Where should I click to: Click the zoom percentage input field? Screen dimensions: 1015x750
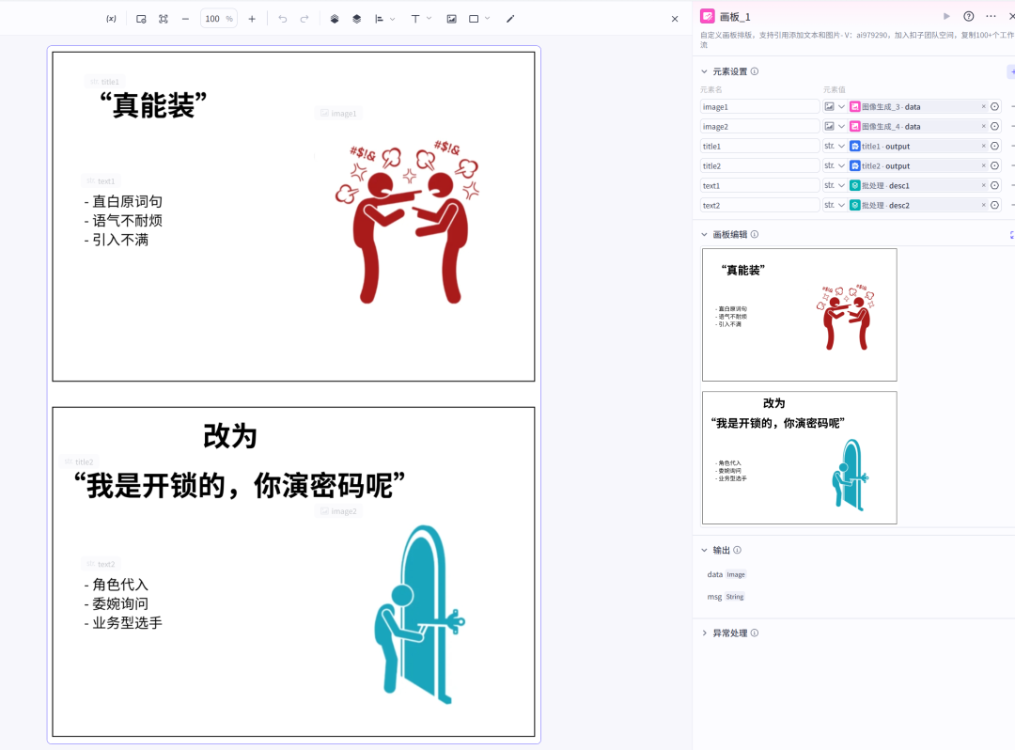(x=218, y=18)
